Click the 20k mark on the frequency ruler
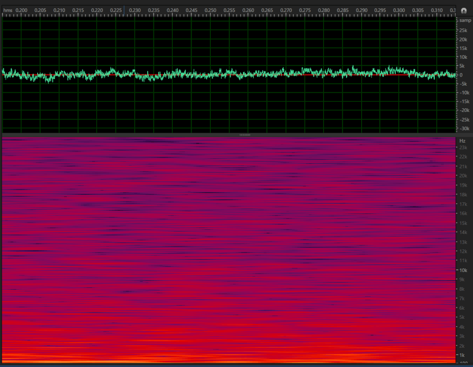473x367 pixels. pyautogui.click(x=463, y=176)
